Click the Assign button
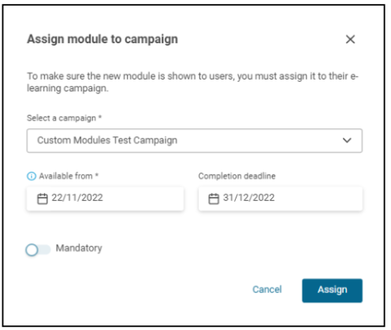Screen dimensions: 391x330 point(332,291)
